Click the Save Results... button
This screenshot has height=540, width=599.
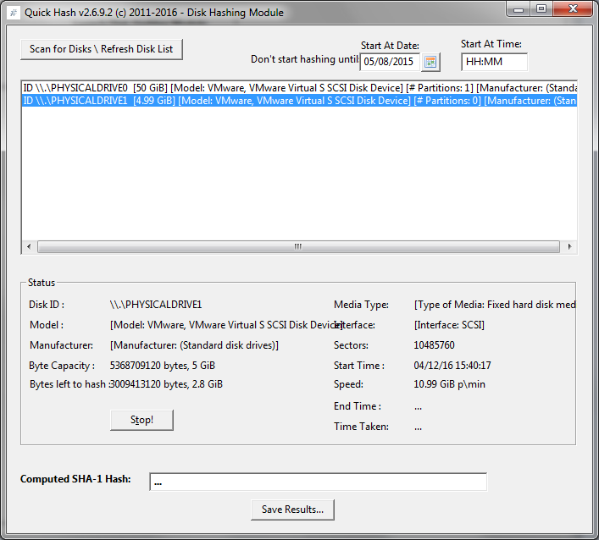point(292,510)
